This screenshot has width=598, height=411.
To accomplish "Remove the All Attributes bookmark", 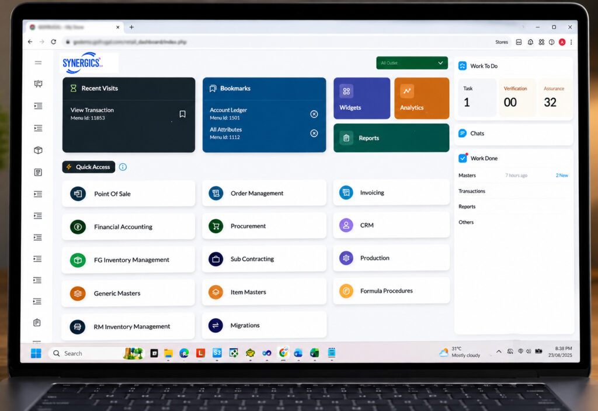I will click(x=314, y=133).
